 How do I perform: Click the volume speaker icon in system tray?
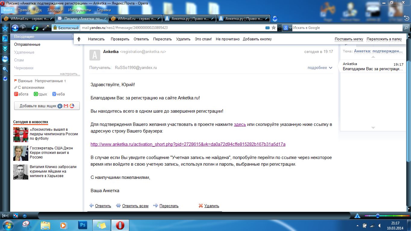[x=380, y=226]
